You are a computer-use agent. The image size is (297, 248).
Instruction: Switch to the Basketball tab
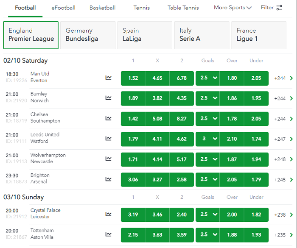click(102, 8)
